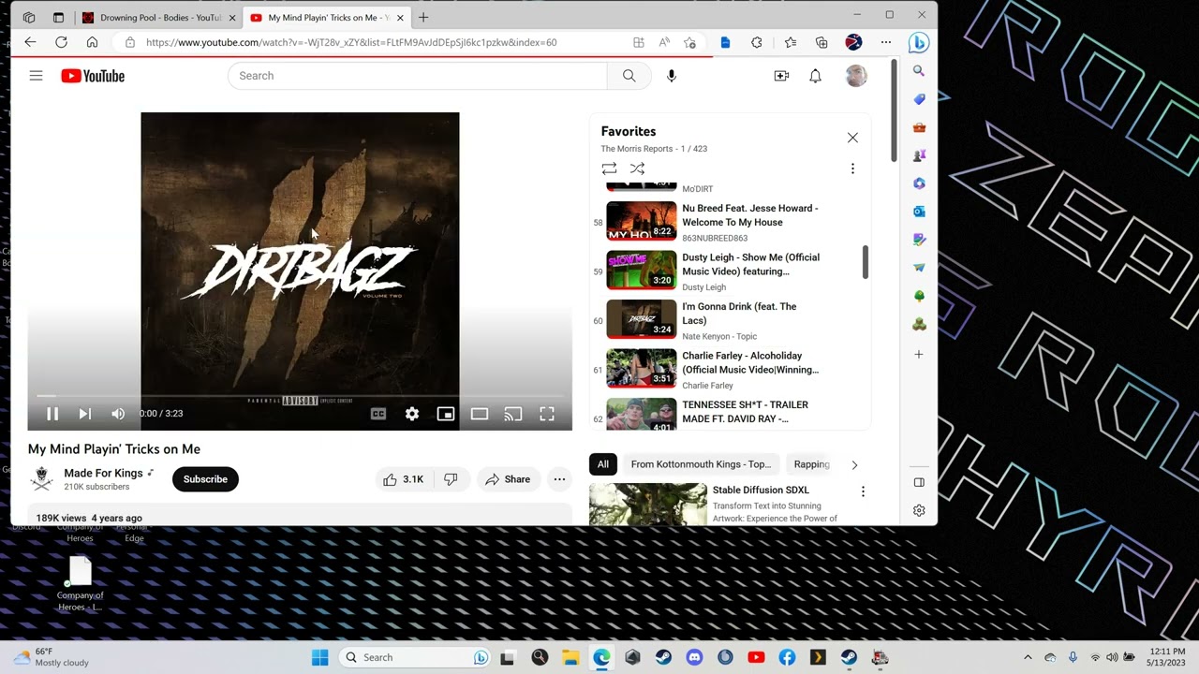Open the Favorites playlist more options menu

pyautogui.click(x=852, y=168)
